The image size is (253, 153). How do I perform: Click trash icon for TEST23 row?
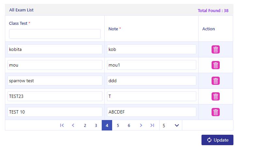tap(216, 96)
